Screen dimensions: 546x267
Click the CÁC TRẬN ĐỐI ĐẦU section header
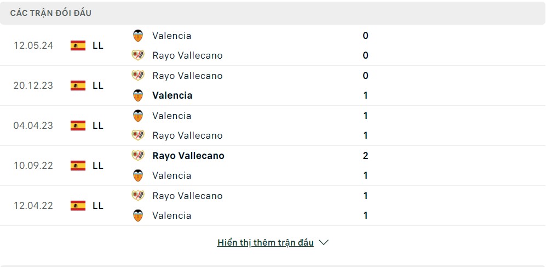(51, 13)
